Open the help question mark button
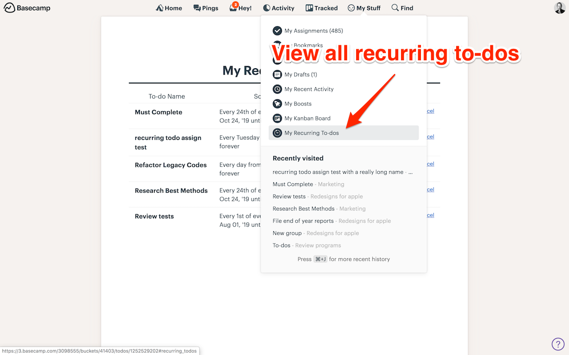The height and width of the screenshot is (355, 569). (x=558, y=344)
